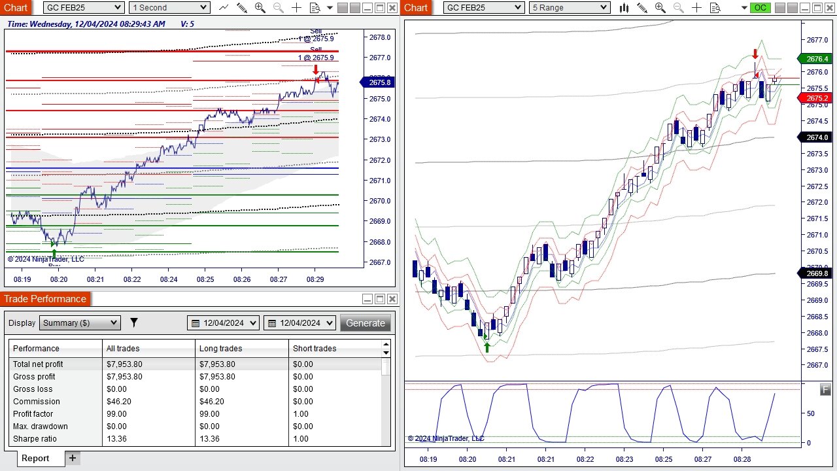Select zoom out magnifier in 5 Range chart
The image size is (837, 471).
678,8
